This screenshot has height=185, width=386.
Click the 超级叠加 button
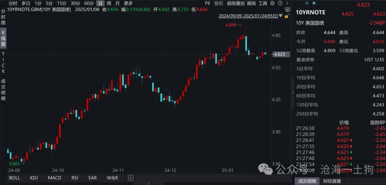tap(236, 3)
